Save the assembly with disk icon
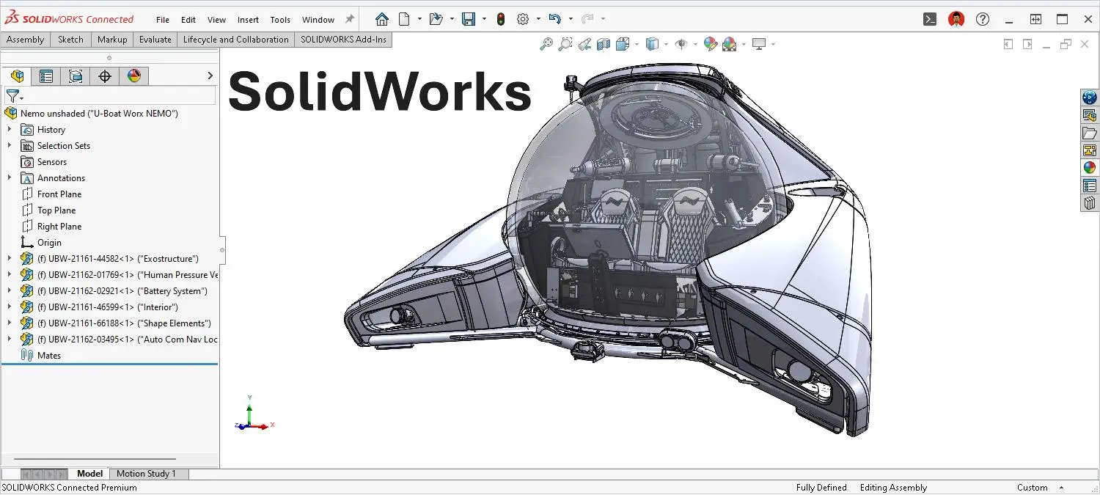The width and height of the screenshot is (1100, 495). pos(469,19)
